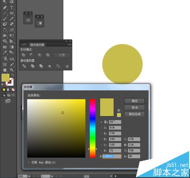Set fill type to solid Color button
The width and height of the screenshot is (190, 178).
(4, 90)
